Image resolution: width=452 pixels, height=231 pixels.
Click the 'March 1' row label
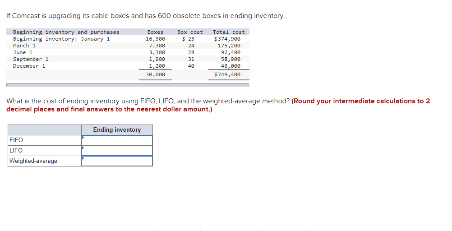[x=24, y=46]
